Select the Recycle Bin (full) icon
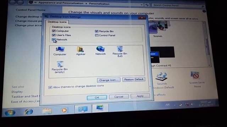This screenshot has height=127, width=227. [120, 52]
